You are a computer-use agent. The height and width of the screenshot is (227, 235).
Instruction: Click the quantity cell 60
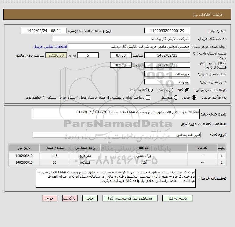tap(55, 162)
